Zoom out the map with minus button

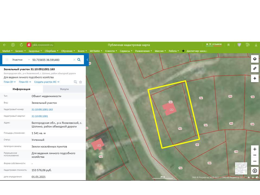(255, 161)
